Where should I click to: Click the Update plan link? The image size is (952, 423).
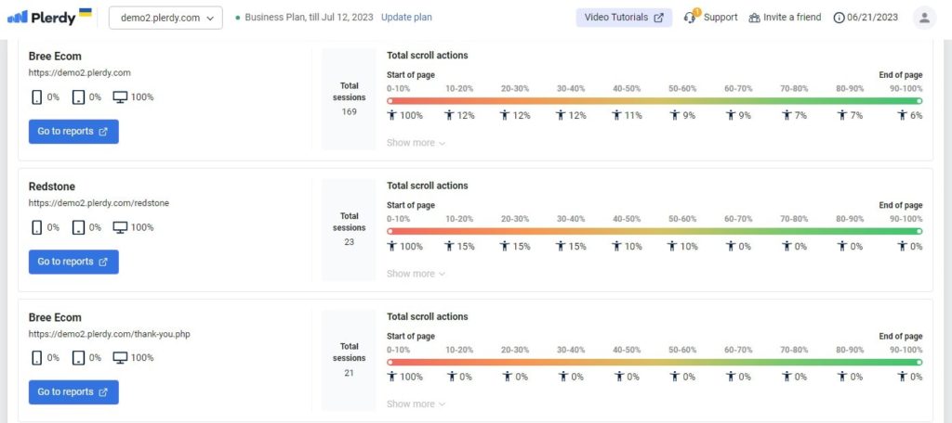coord(406,18)
